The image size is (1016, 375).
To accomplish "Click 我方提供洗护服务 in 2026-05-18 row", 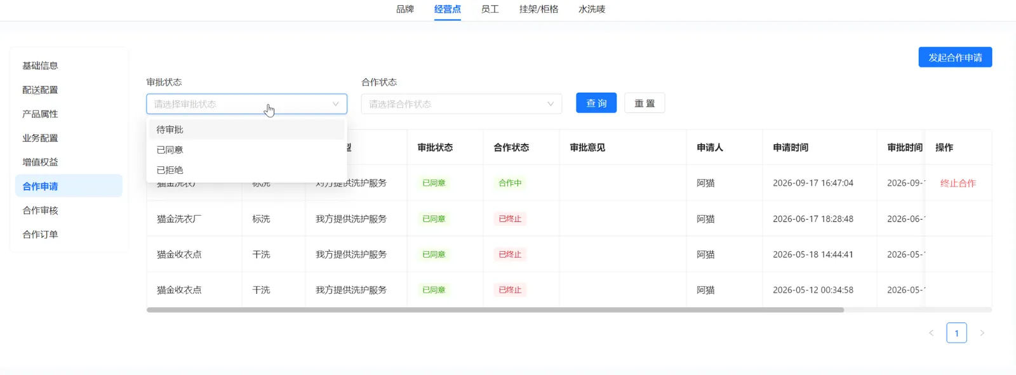I will (351, 254).
